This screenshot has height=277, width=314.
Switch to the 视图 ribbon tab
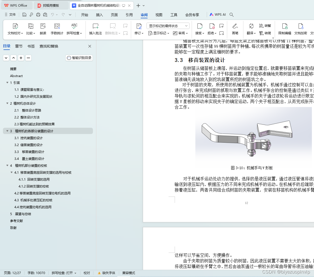tap(159, 15)
